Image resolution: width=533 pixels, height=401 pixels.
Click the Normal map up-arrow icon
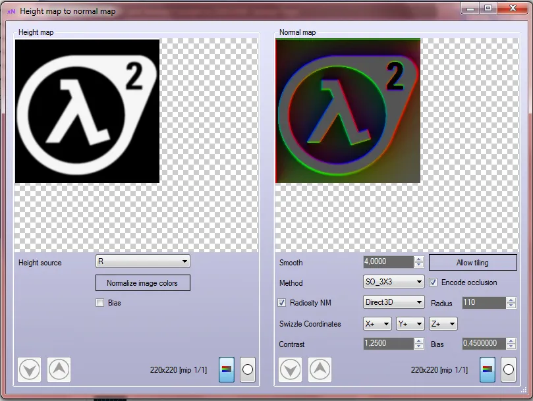(x=320, y=369)
